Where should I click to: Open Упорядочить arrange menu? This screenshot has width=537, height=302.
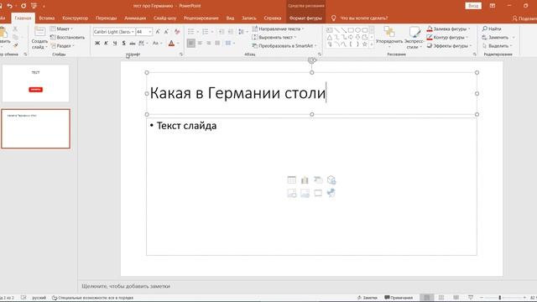[x=389, y=38]
